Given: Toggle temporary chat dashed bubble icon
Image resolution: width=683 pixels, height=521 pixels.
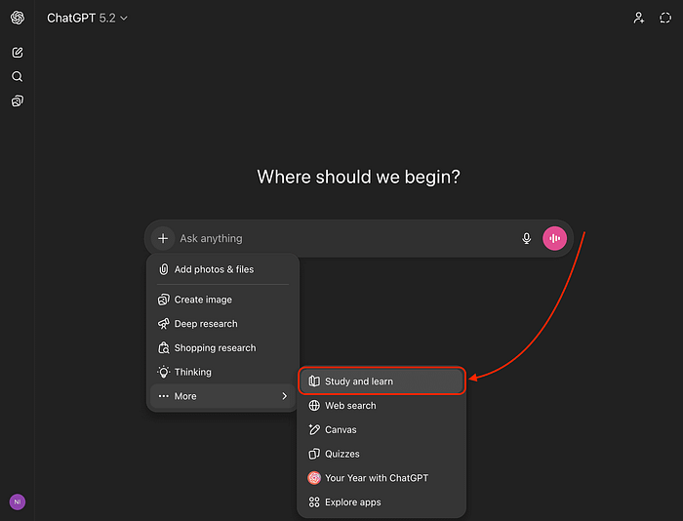Looking at the screenshot, I should 665,18.
